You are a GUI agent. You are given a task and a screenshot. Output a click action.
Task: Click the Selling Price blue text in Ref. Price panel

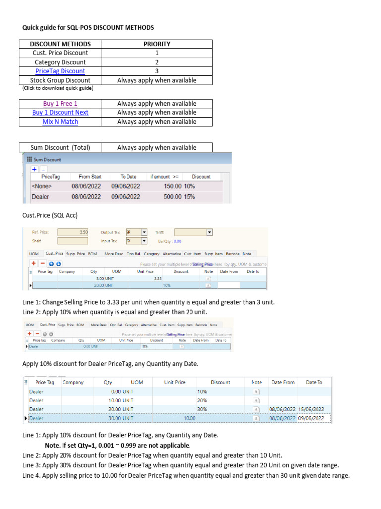pos(203,264)
